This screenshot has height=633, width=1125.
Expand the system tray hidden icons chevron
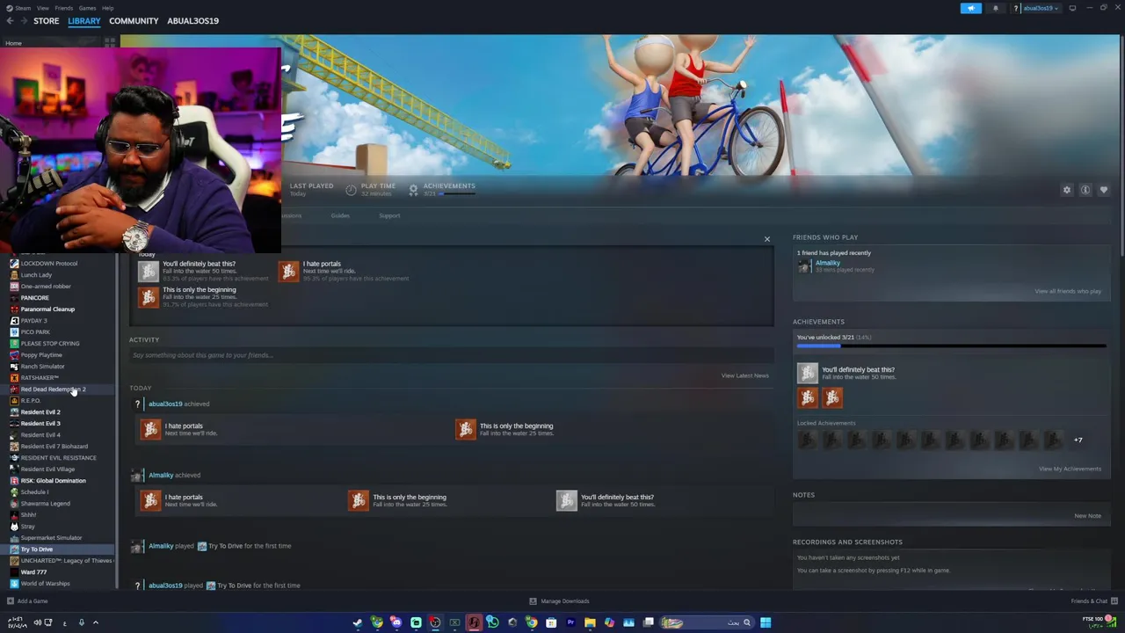pyautogui.click(x=95, y=622)
